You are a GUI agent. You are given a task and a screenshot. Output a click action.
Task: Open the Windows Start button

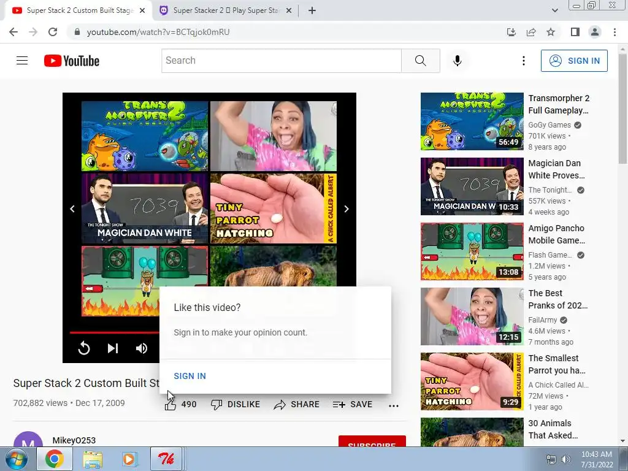click(17, 459)
